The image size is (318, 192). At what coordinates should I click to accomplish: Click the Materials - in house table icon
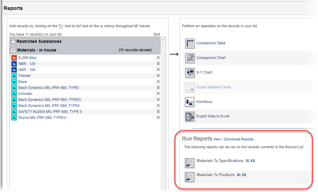(13, 50)
